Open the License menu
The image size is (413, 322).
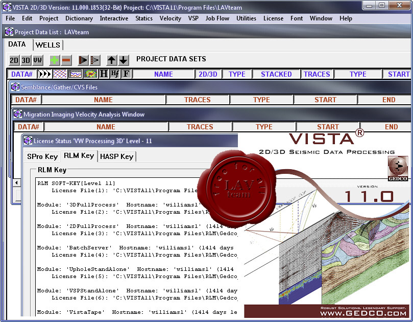[273, 18]
